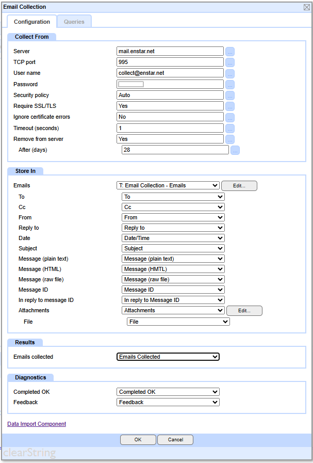Click the ellipsis icon beside Server field
313x463 pixels.
pyautogui.click(x=230, y=52)
